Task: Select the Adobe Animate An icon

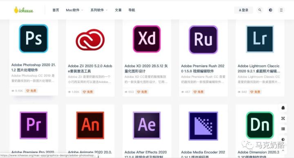Action: click(x=90, y=125)
